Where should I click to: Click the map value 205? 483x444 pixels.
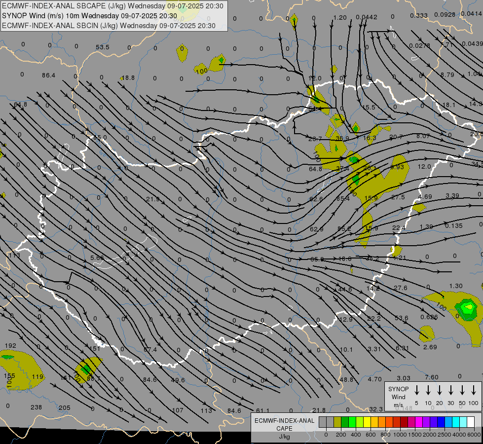tap(64, 408)
